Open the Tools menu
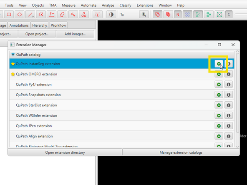The height and width of the screenshot is (185, 247). click(9, 5)
